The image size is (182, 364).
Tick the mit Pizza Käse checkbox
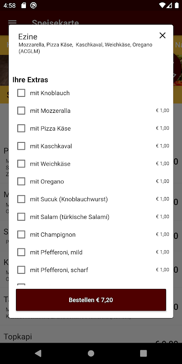pyautogui.click(x=21, y=128)
